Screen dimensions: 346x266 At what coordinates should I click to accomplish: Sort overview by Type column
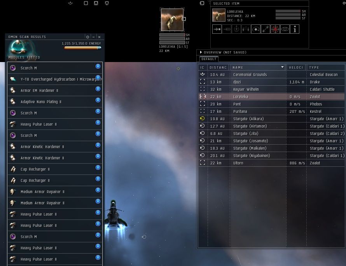point(326,67)
